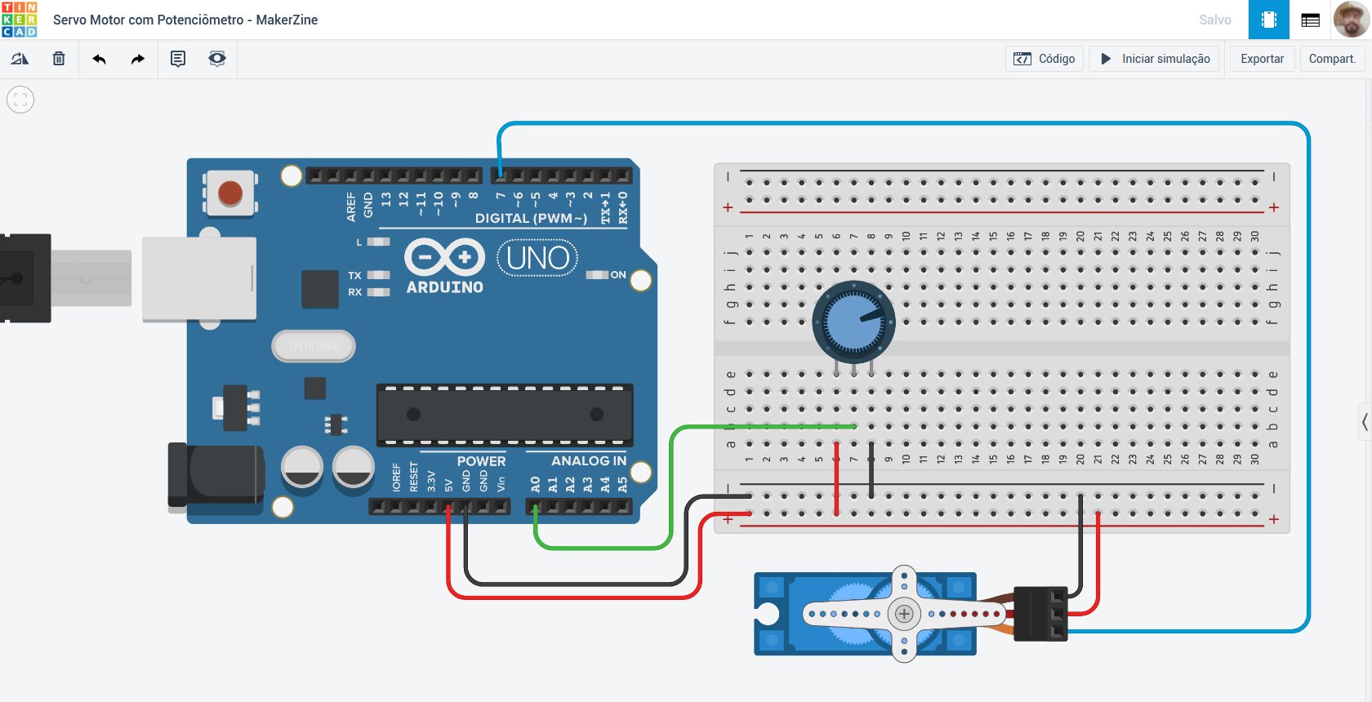Click the Compart. share button
Screen dimensions: 1372x702
(x=1332, y=59)
